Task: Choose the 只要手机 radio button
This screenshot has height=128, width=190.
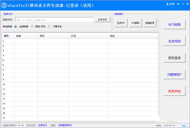Action: (49, 27)
